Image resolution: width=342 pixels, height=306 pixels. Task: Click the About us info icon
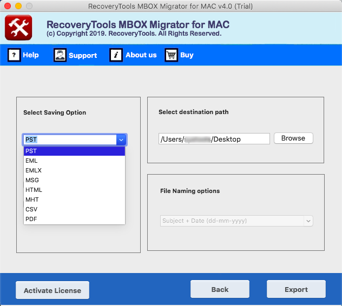coord(116,55)
